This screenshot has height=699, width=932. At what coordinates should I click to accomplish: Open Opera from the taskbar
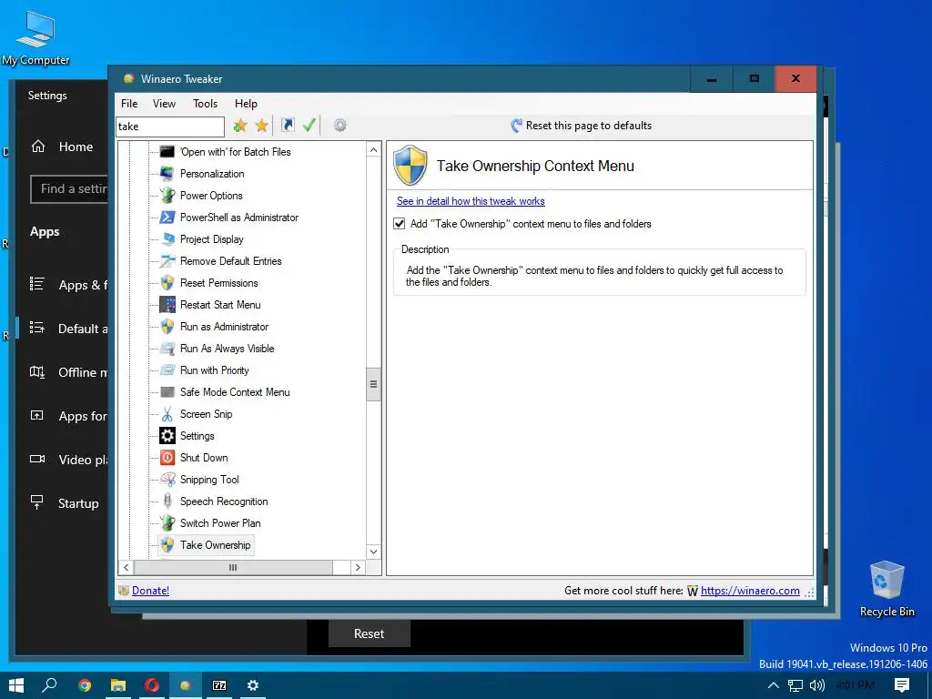point(152,685)
